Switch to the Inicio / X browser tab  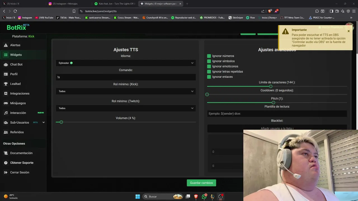[x=22, y=4]
